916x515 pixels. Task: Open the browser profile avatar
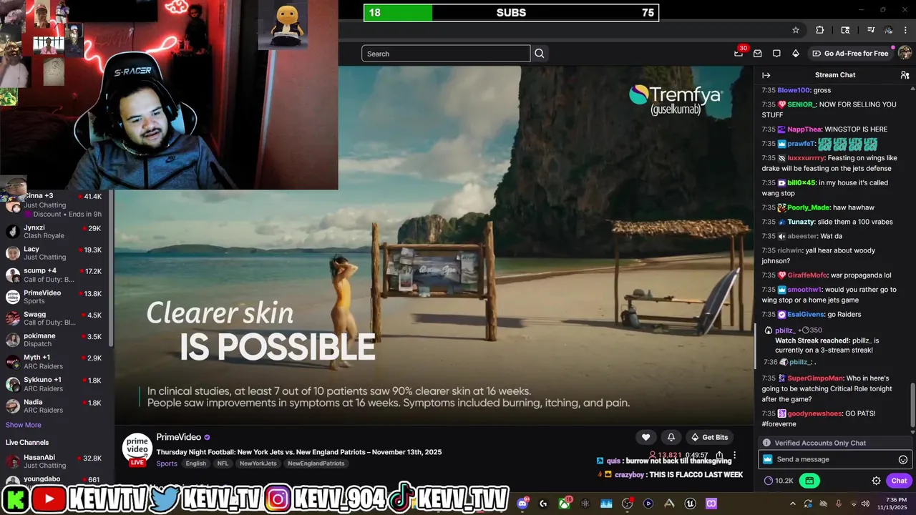click(888, 30)
